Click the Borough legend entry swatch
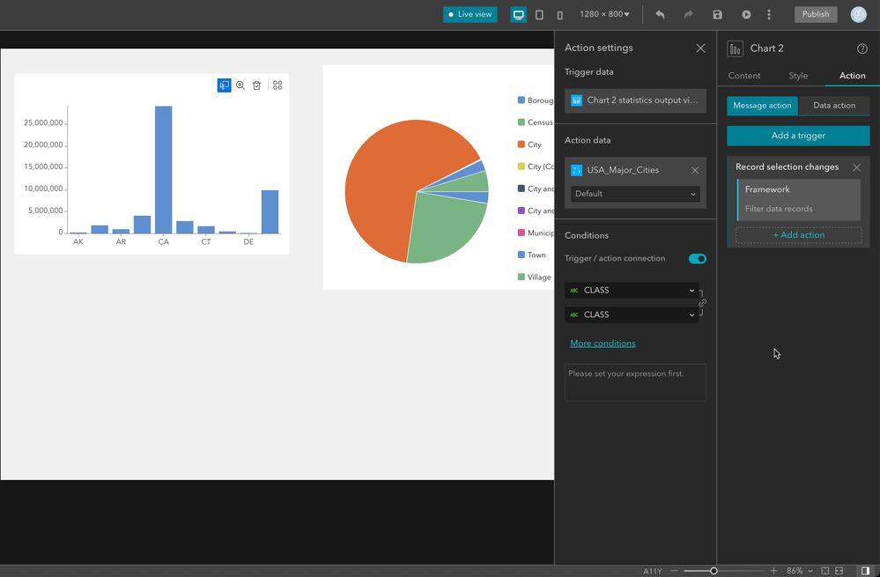 click(x=521, y=100)
